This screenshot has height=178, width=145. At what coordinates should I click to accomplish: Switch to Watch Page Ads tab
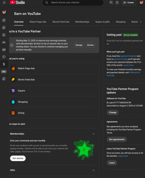38,22
